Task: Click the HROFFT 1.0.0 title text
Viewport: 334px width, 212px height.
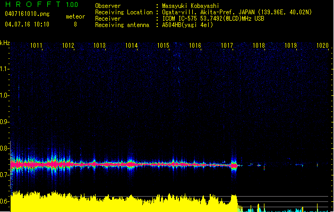Action: 41,4
